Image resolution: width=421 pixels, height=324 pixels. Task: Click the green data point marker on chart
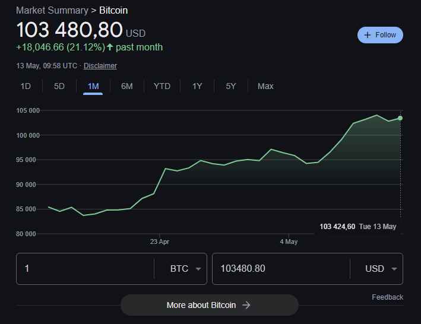[400, 118]
